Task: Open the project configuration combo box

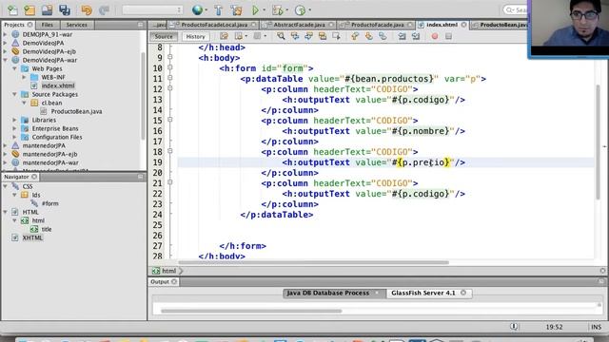Action: click(152, 10)
